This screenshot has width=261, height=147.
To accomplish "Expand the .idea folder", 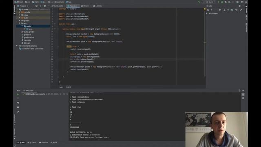I will click(x=20, y=15).
